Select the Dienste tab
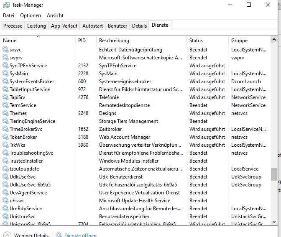The height and width of the screenshot is (237, 281). tap(160, 25)
